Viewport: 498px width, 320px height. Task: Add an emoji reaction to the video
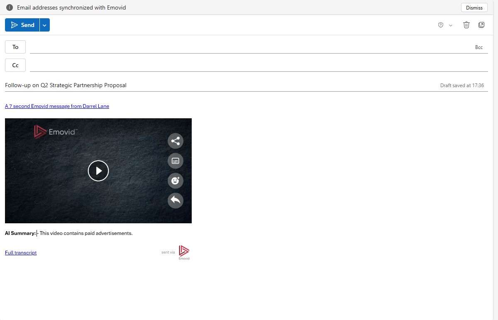[175, 181]
